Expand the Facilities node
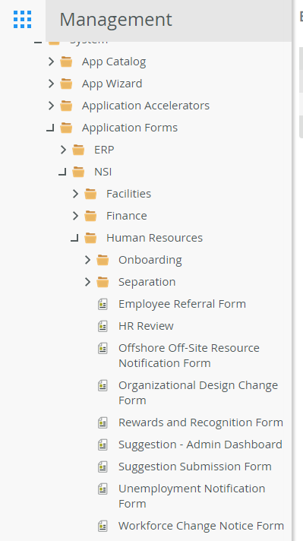The width and height of the screenshot is (303, 541). 75,194
